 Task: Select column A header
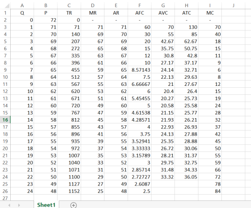point(22,5)
